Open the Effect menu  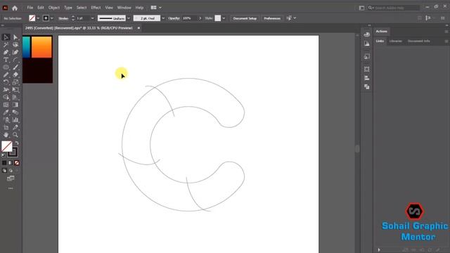click(96, 8)
